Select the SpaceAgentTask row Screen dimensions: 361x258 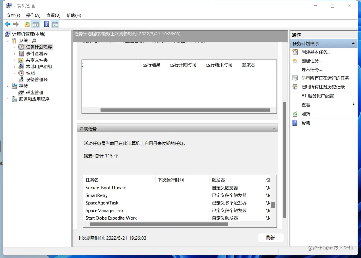point(177,203)
